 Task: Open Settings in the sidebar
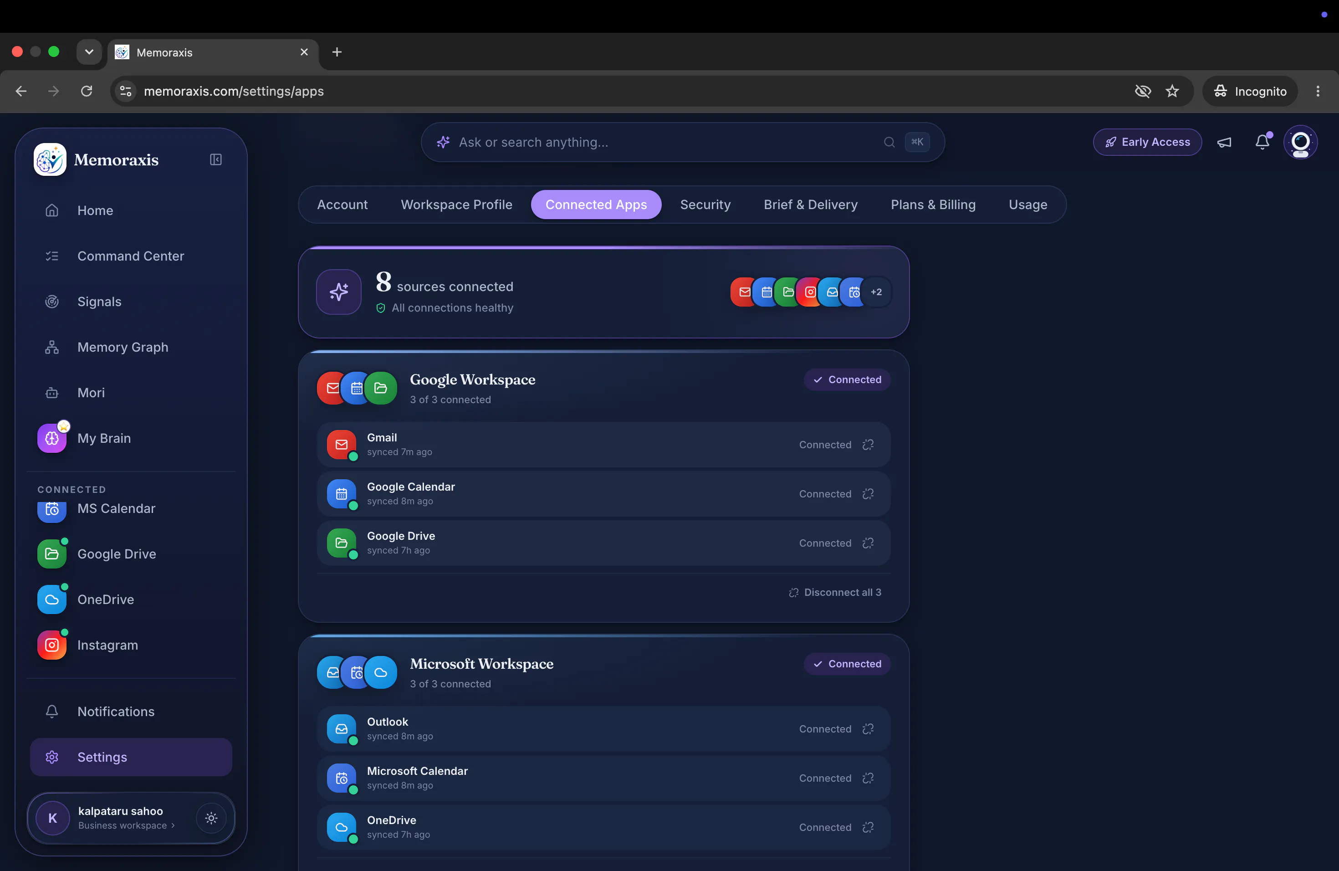pyautogui.click(x=131, y=758)
